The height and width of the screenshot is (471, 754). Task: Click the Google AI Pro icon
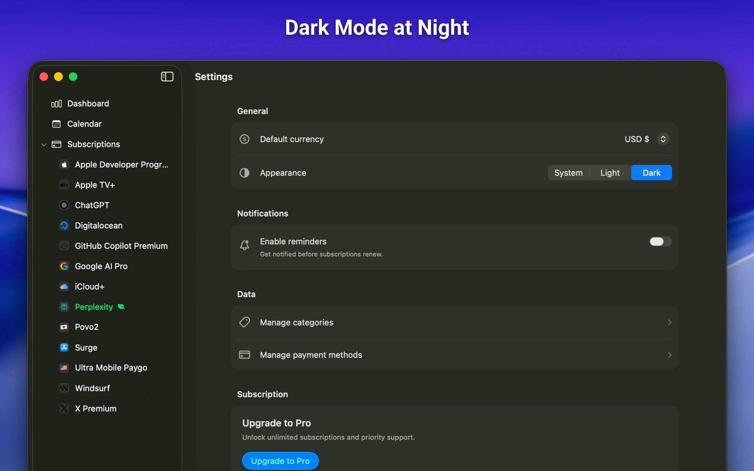pos(64,266)
